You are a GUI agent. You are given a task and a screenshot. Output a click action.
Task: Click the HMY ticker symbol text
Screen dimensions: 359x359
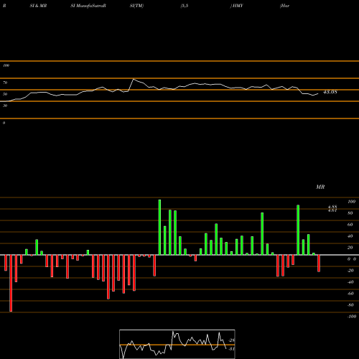point(238,6)
